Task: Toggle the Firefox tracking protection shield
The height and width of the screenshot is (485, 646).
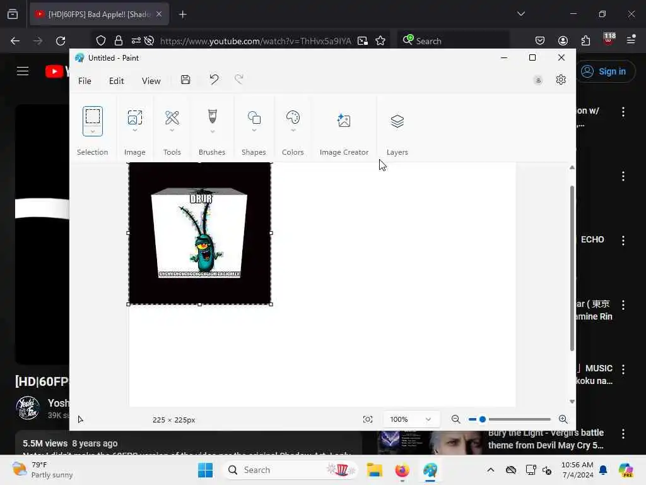Action: click(101, 40)
